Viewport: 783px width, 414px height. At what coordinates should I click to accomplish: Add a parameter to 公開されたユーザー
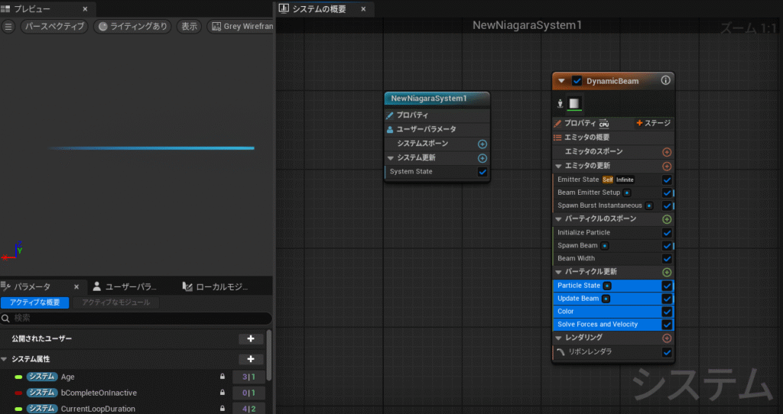tap(251, 338)
